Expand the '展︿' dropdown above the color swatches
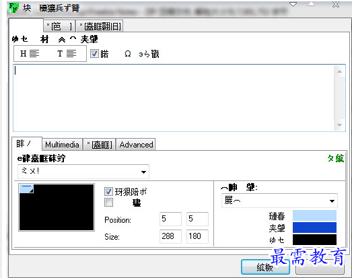Image resolution: width=352 pixels, height=278 pixels. point(279,201)
